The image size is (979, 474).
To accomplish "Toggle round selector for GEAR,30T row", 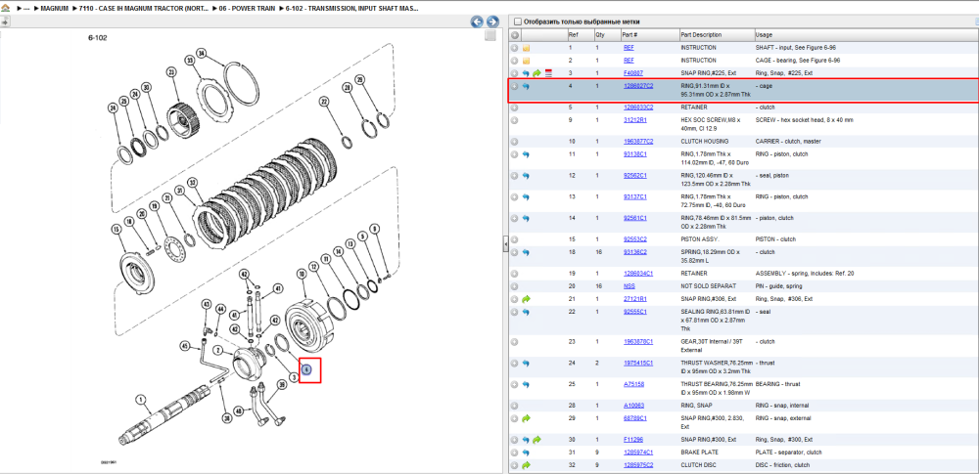I will coord(515,342).
